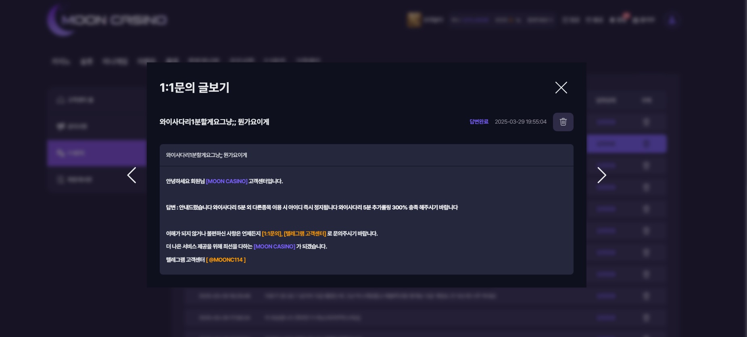This screenshot has width=747, height=337.
Task: Delete this inquiry using the trash icon
Action: click(x=563, y=122)
